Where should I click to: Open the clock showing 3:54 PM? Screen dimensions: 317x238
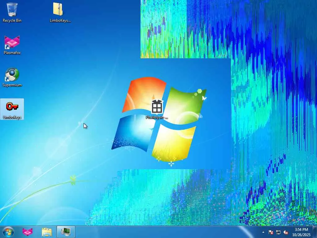click(x=301, y=232)
